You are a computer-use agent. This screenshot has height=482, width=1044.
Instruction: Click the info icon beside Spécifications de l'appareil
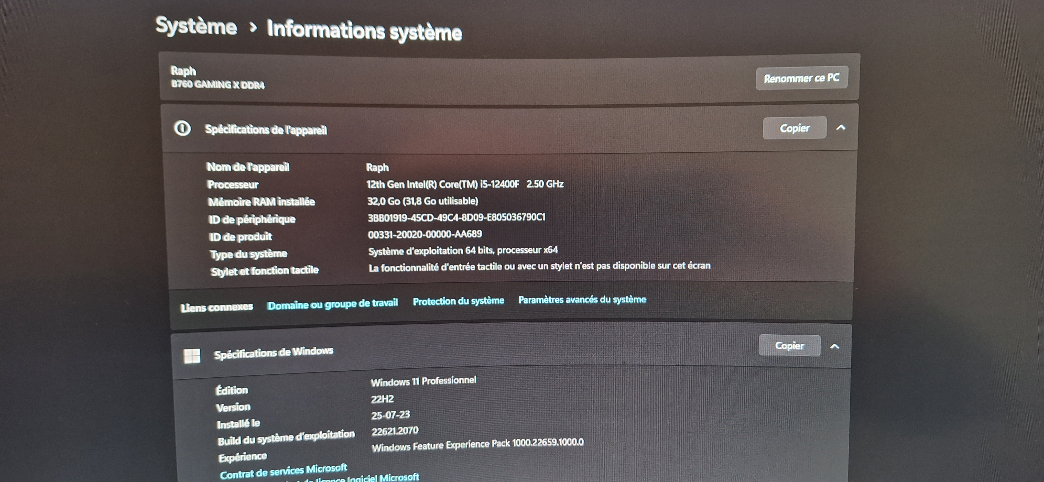pos(182,128)
